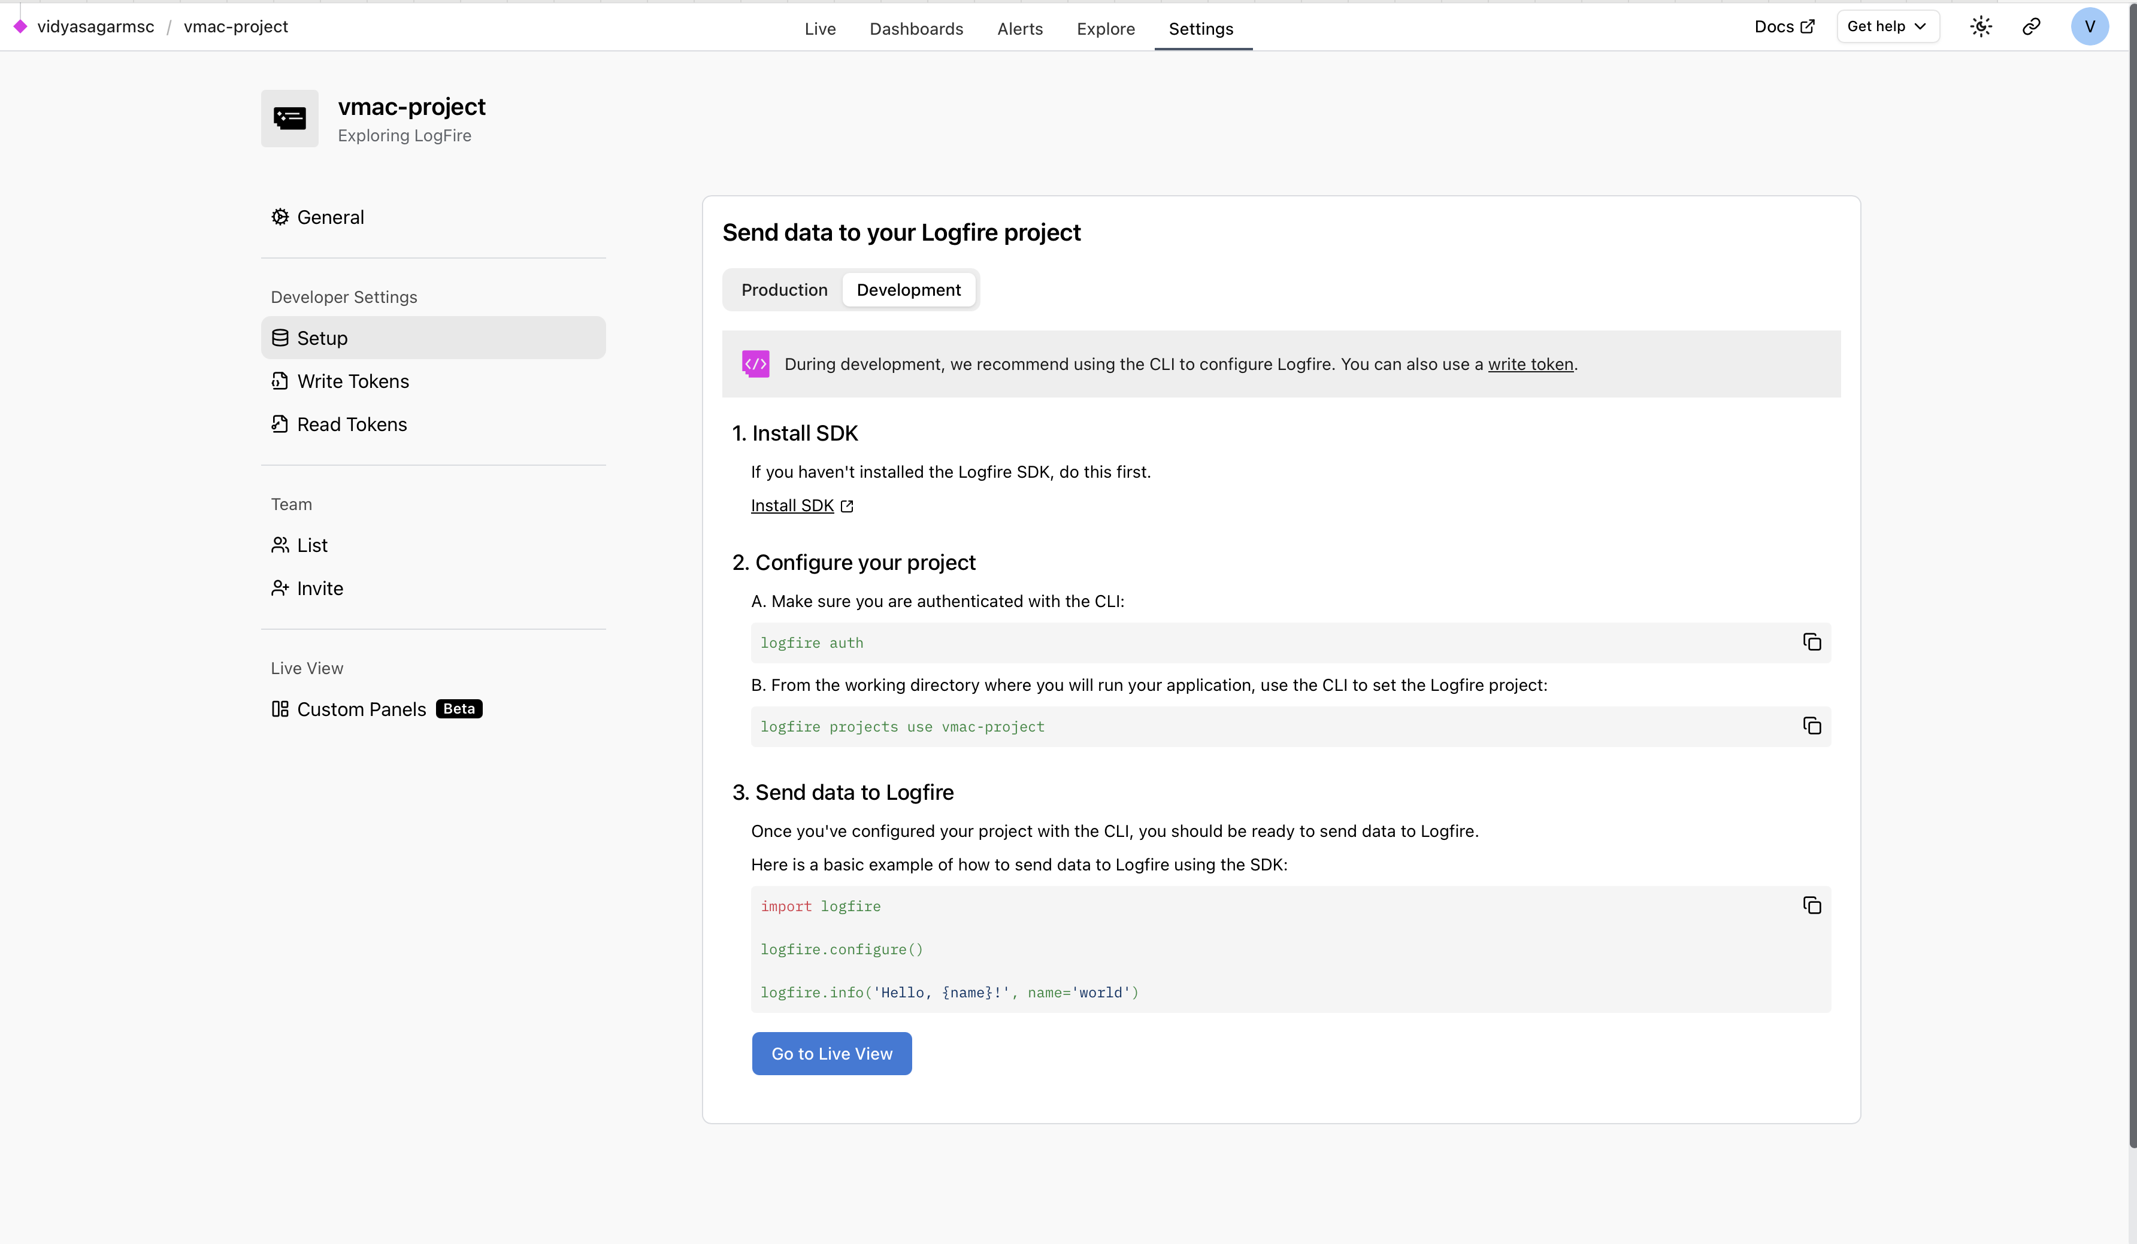Copy the Python example code snippet
Image resolution: width=2137 pixels, height=1244 pixels.
[1811, 906]
